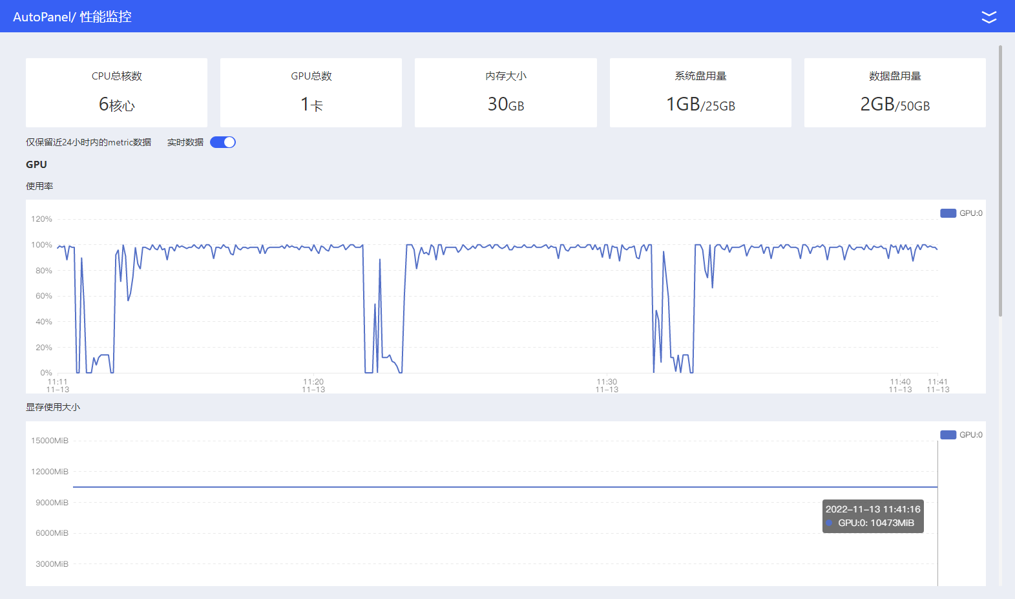Select the GPU总数 card
This screenshot has width=1015, height=599.
311,92
